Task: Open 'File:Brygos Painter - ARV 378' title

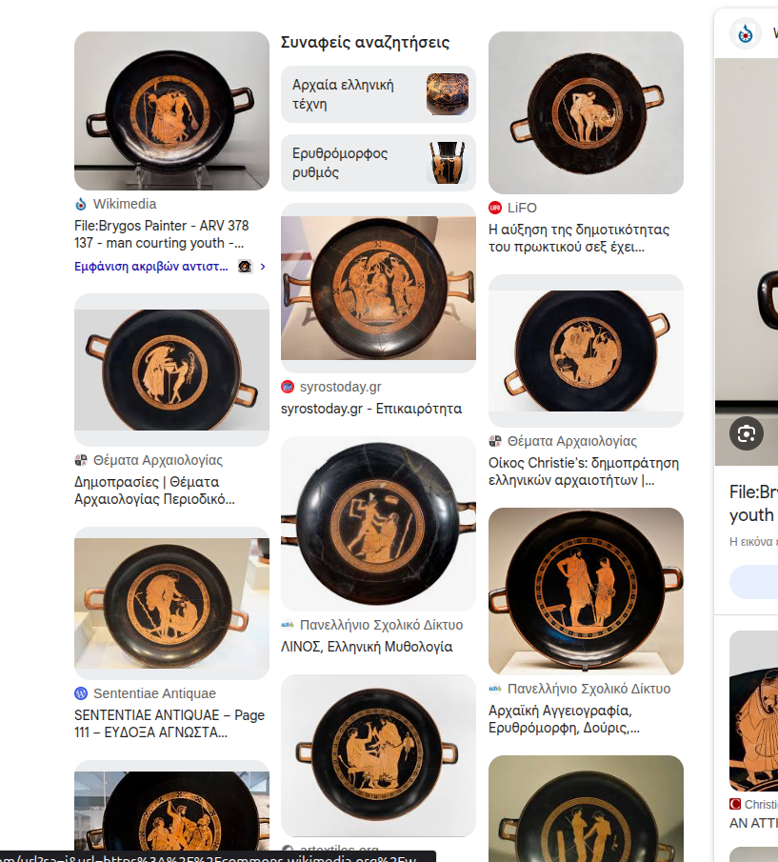Action: [x=162, y=234]
